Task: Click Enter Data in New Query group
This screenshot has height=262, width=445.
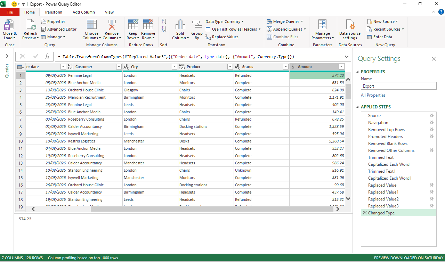Action: (379, 37)
